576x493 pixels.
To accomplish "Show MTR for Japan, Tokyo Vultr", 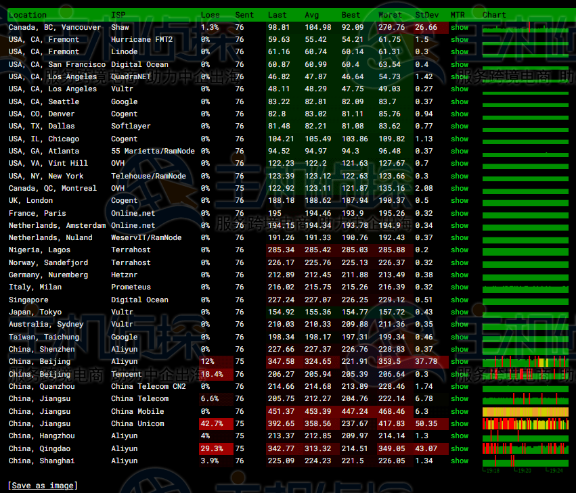I will point(460,312).
